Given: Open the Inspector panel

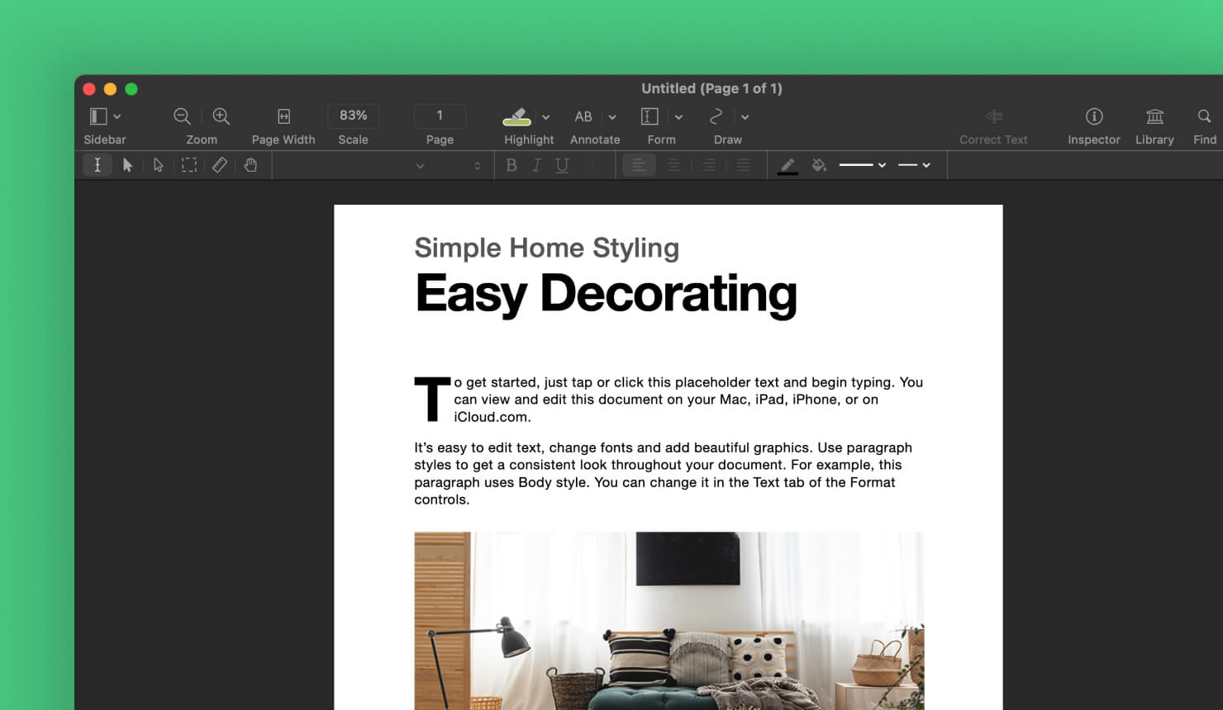Looking at the screenshot, I should click(x=1094, y=116).
